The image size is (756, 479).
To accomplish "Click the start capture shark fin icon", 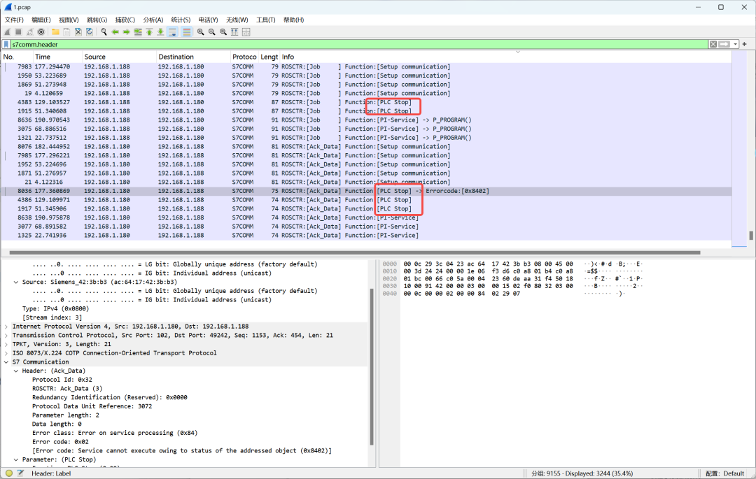I will (x=7, y=31).
